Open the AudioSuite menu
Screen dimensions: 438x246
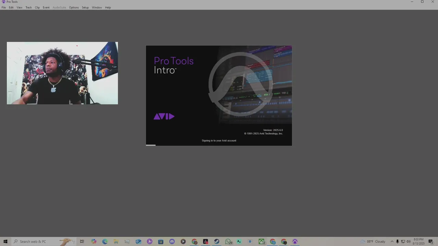[x=59, y=8]
